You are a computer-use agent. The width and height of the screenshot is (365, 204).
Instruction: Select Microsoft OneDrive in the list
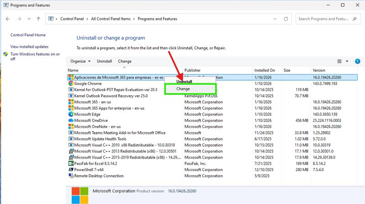[91, 120]
